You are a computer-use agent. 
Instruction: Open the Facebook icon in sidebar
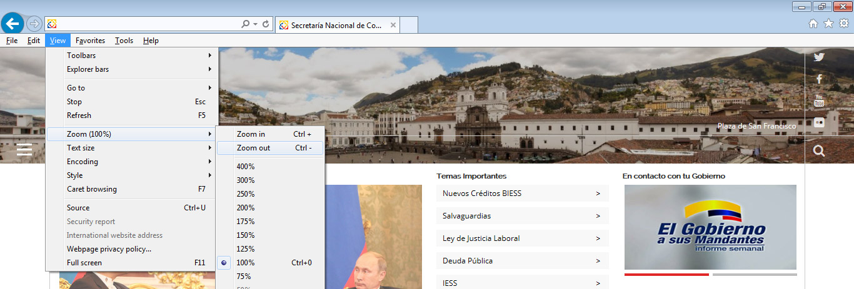819,79
